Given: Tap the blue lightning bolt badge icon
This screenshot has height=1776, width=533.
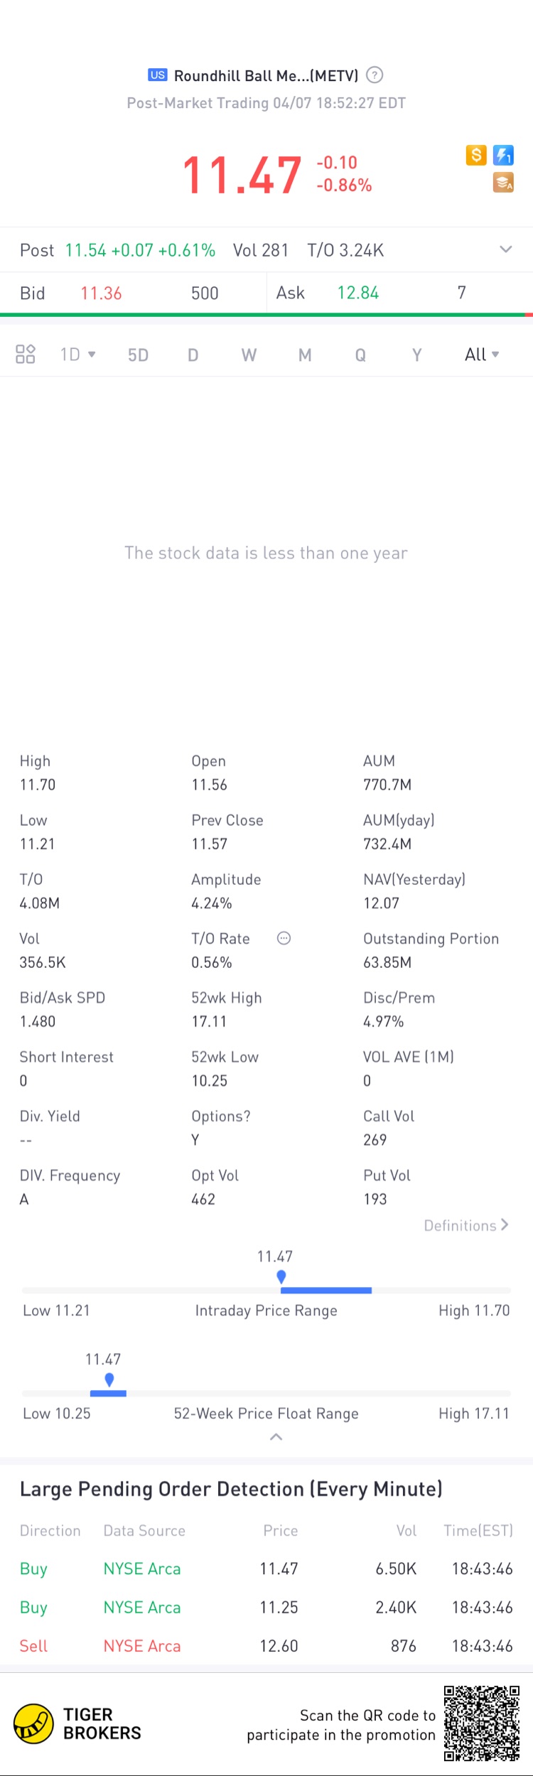Looking at the screenshot, I should (x=503, y=155).
